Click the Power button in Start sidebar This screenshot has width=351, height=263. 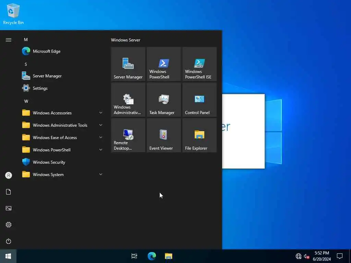click(x=9, y=241)
